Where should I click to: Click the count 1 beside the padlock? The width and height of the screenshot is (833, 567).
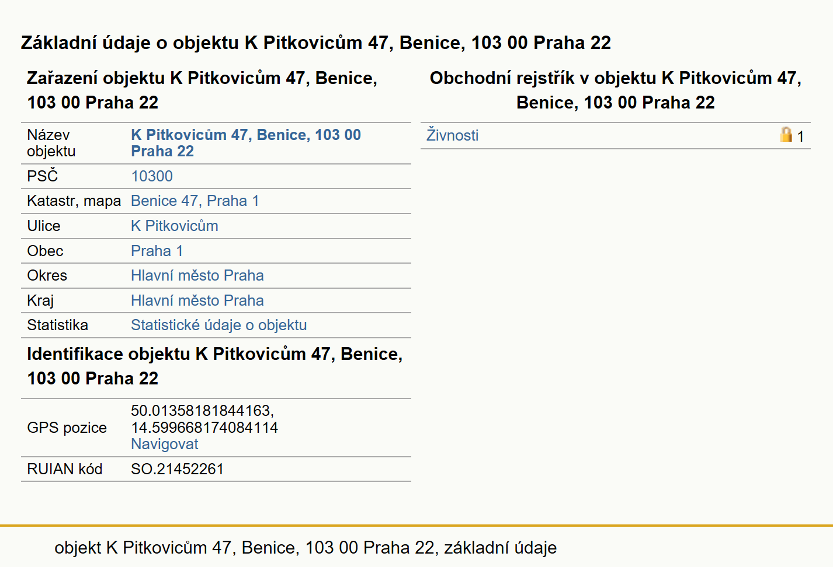point(800,136)
